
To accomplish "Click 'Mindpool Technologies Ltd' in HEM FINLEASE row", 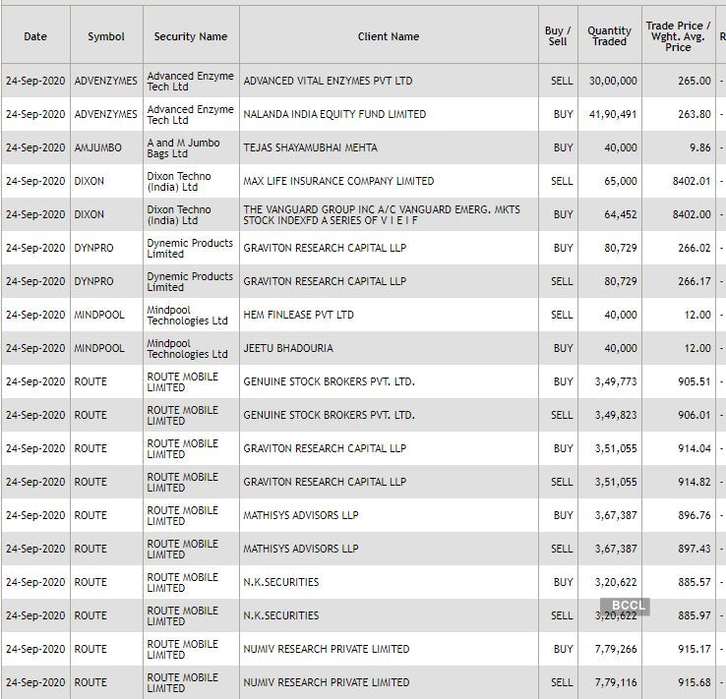I will (188, 315).
